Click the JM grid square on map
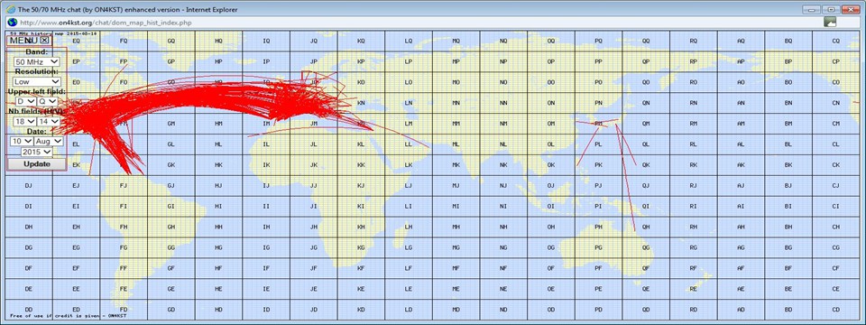This screenshot has width=866, height=325. 314,124
